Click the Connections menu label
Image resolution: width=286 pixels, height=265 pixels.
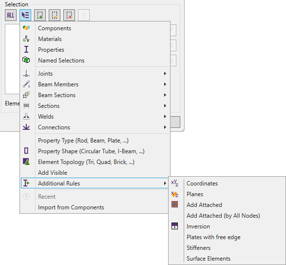[x=54, y=127]
